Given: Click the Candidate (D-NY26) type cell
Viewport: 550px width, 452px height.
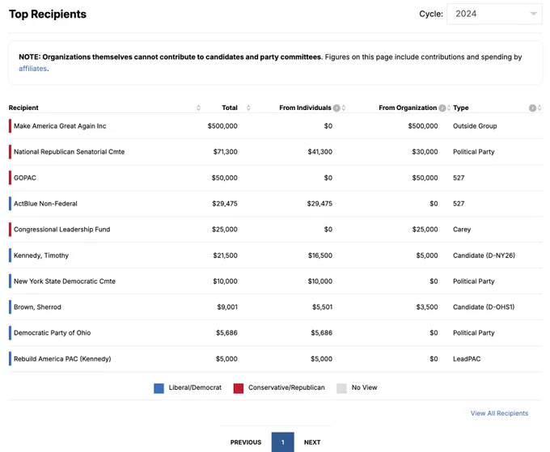Looking at the screenshot, I should [x=484, y=256].
